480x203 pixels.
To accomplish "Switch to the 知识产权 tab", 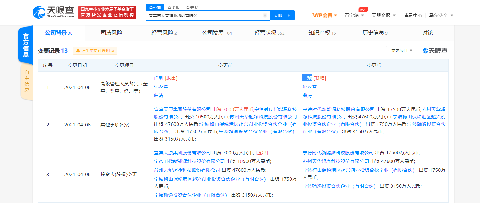I will coord(322,33).
